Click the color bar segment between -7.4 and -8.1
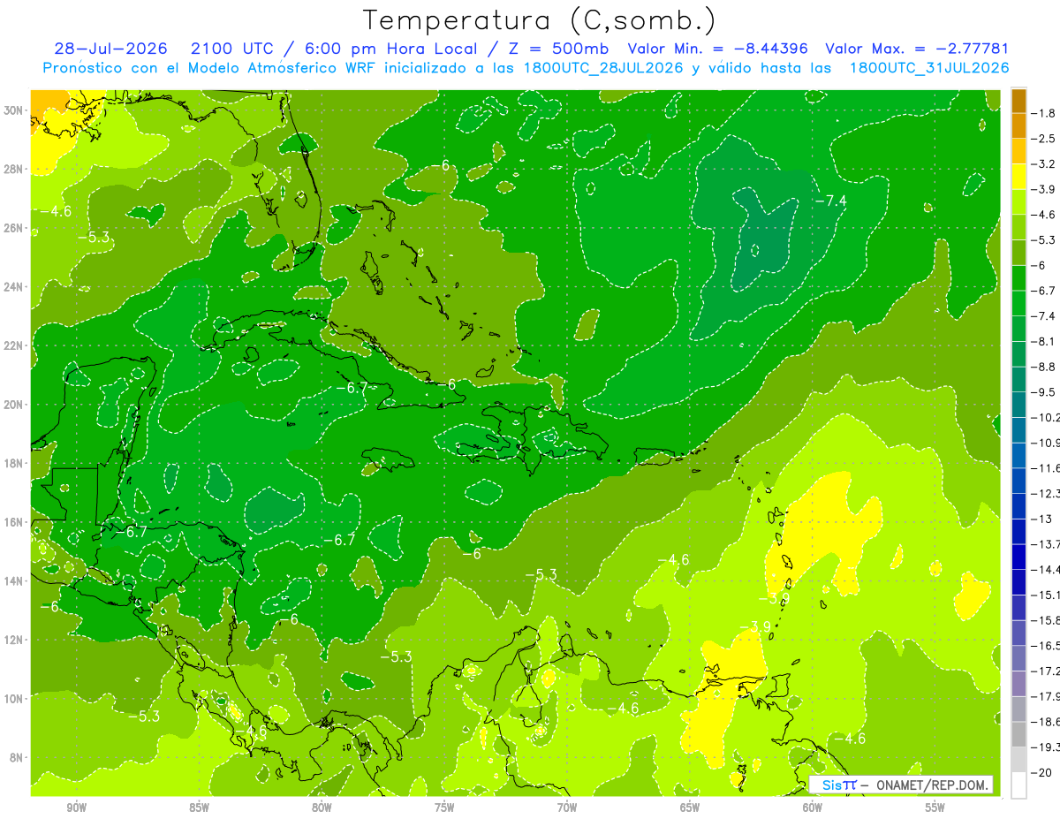 (x=1018, y=329)
